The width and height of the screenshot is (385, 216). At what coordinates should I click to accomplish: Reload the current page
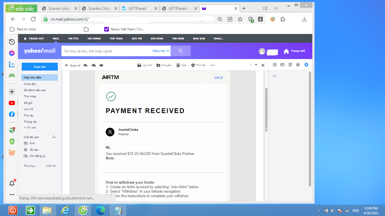pos(33,19)
